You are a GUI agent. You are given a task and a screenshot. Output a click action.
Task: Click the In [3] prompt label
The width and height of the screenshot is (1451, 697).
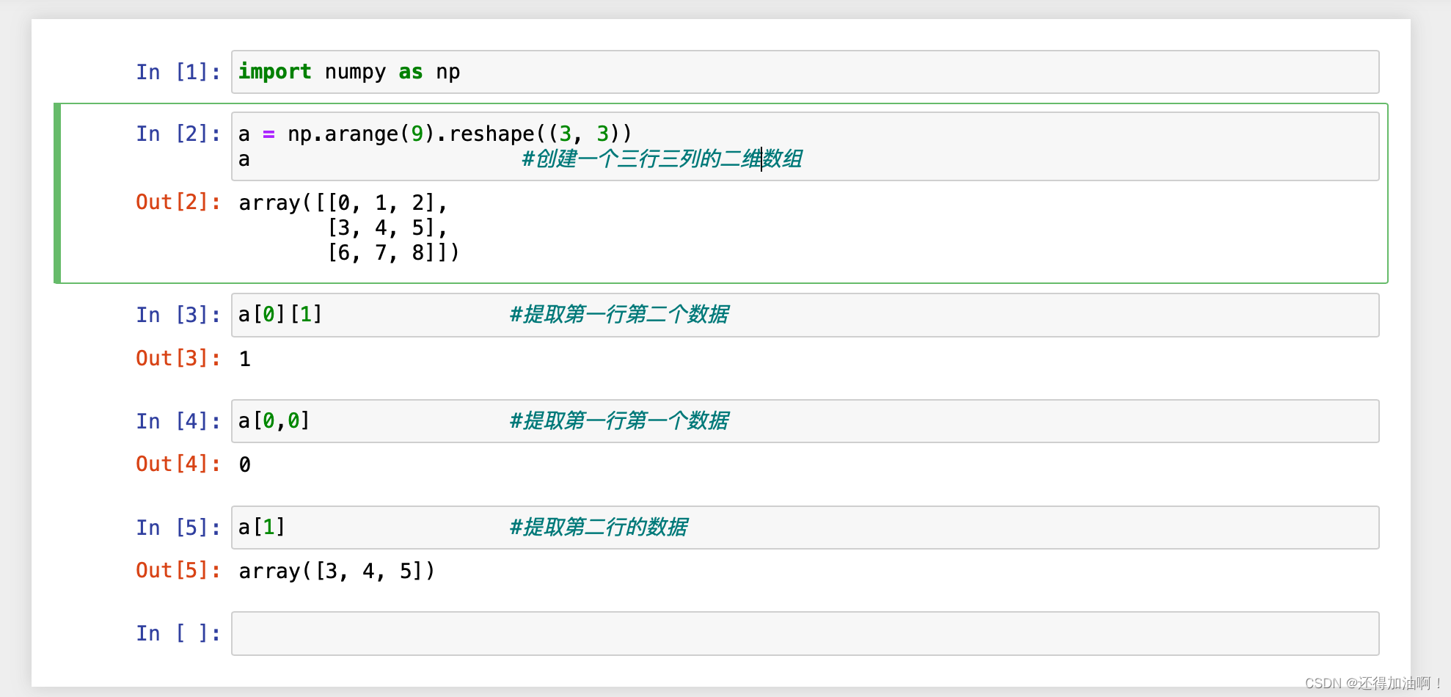pos(178,315)
